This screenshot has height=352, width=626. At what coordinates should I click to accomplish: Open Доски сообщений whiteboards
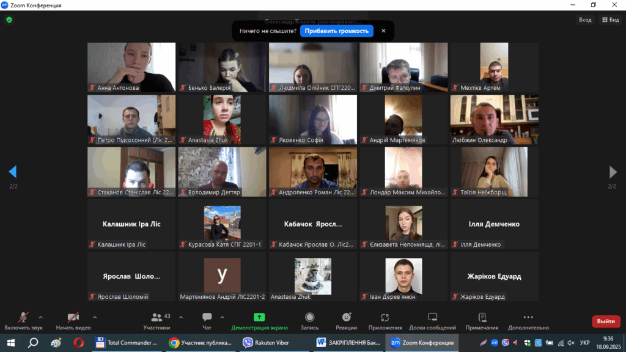point(432,320)
